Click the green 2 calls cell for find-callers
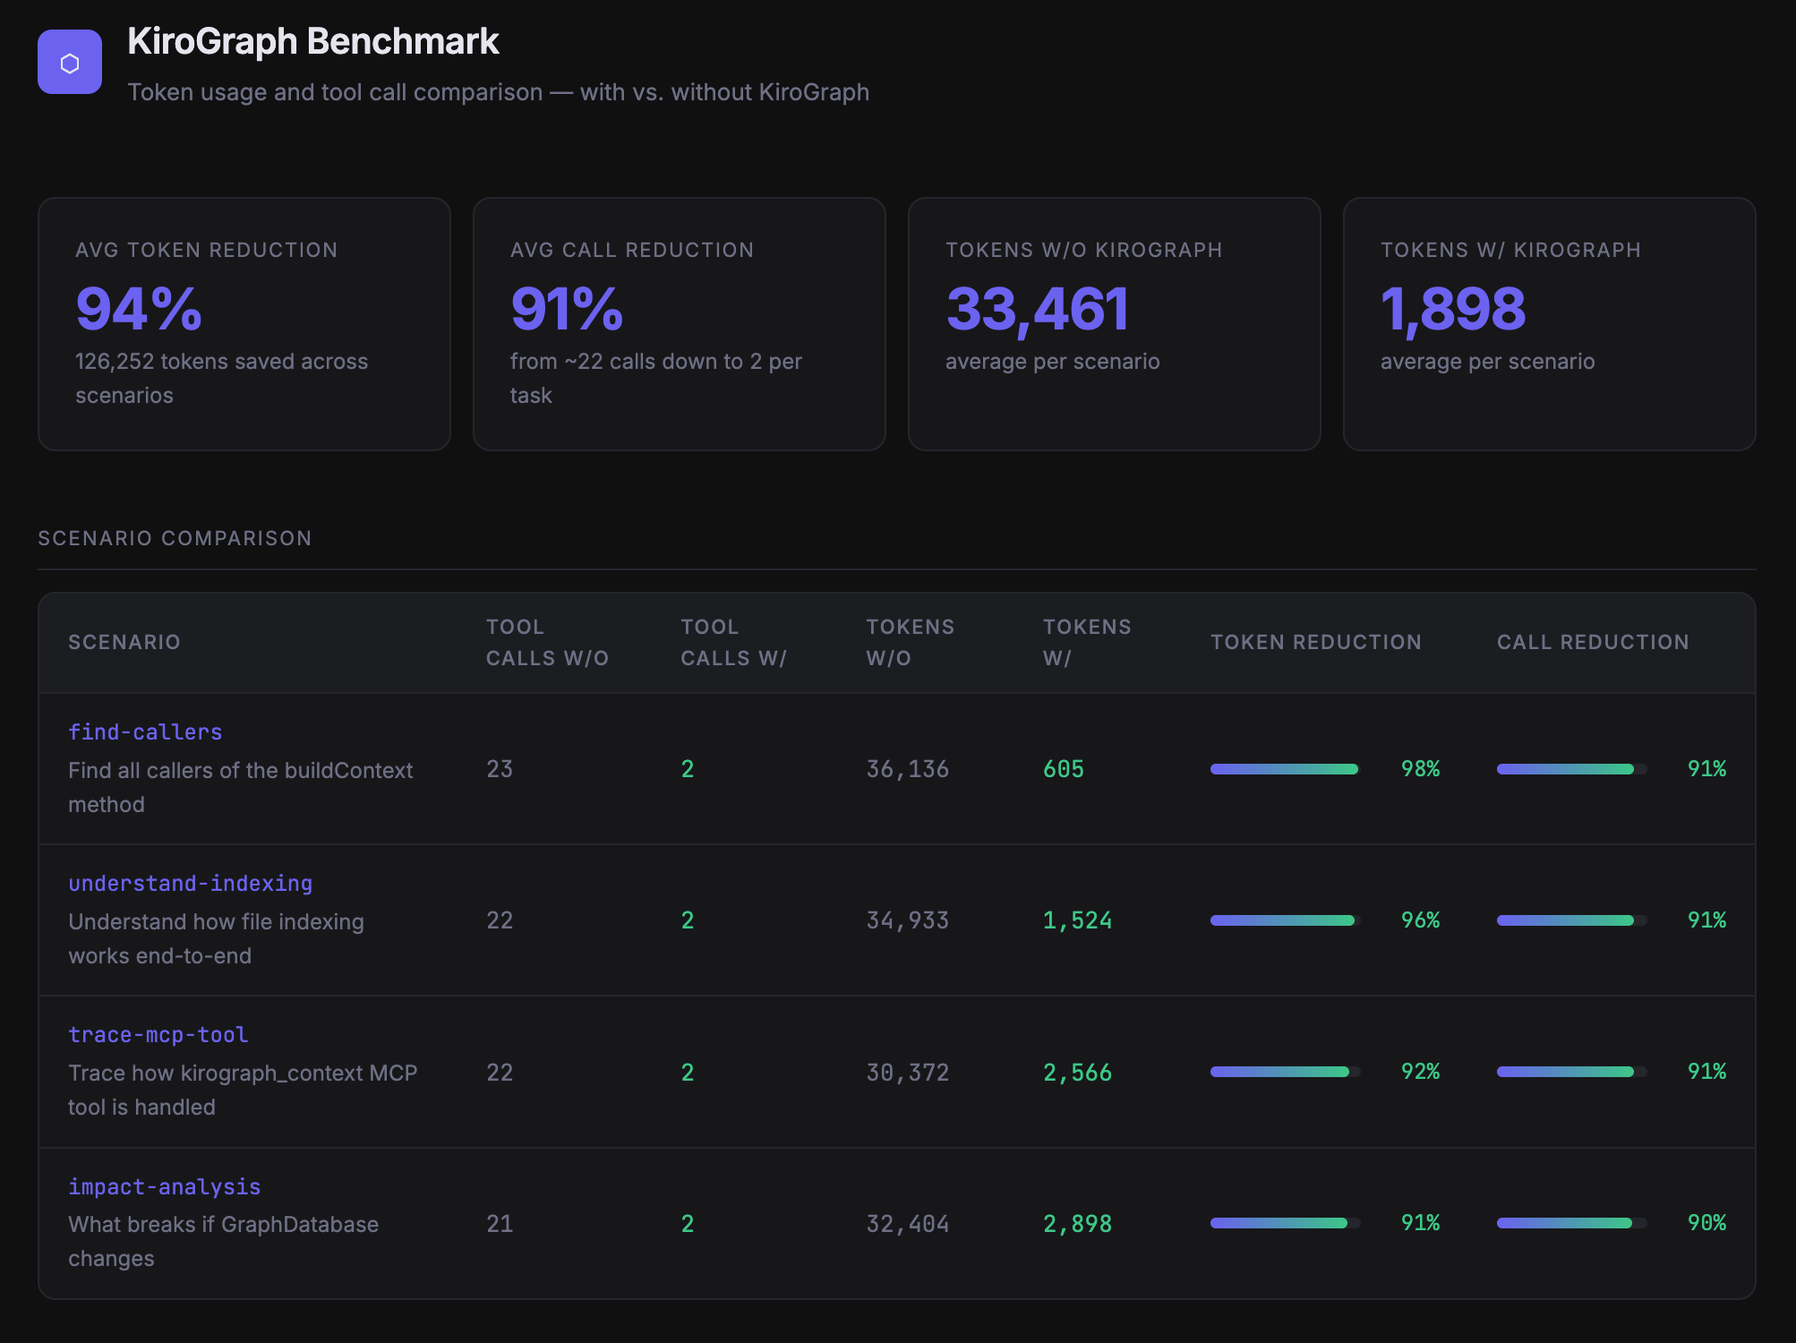 tap(688, 769)
